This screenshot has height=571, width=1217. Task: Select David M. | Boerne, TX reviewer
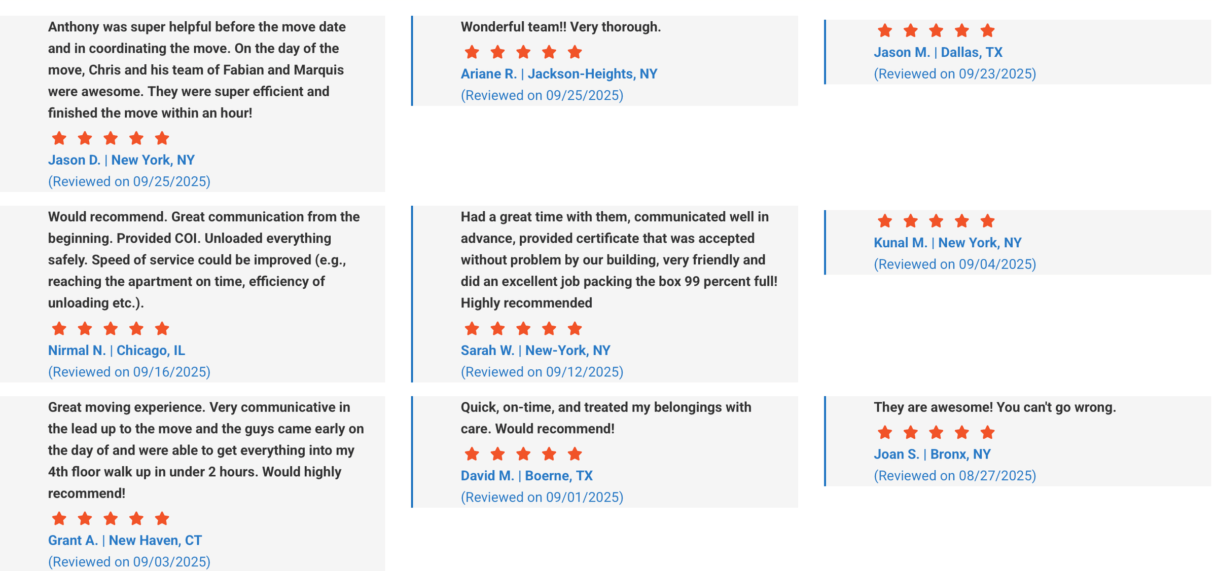[526, 476]
